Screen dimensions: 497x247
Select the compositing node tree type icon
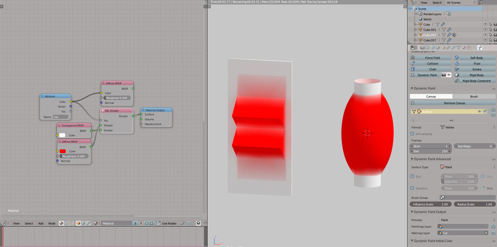66,223
